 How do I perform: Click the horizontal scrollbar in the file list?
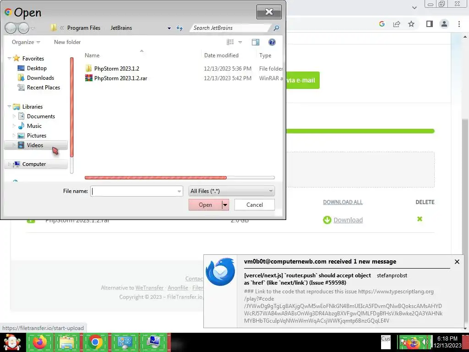156,178
